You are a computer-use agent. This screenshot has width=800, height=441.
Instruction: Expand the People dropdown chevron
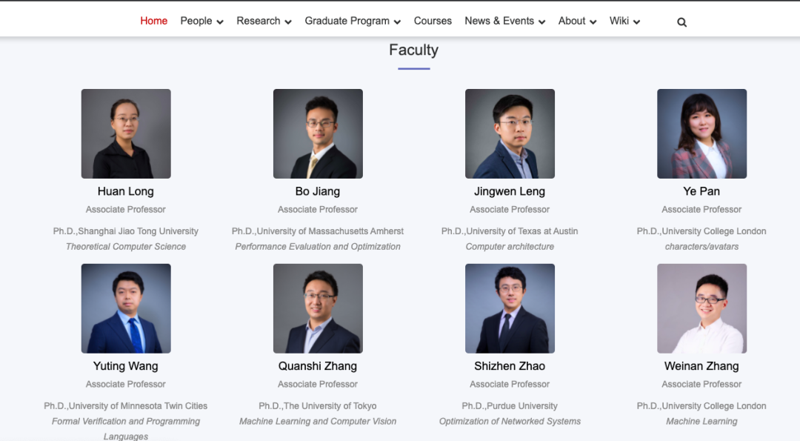tap(220, 22)
